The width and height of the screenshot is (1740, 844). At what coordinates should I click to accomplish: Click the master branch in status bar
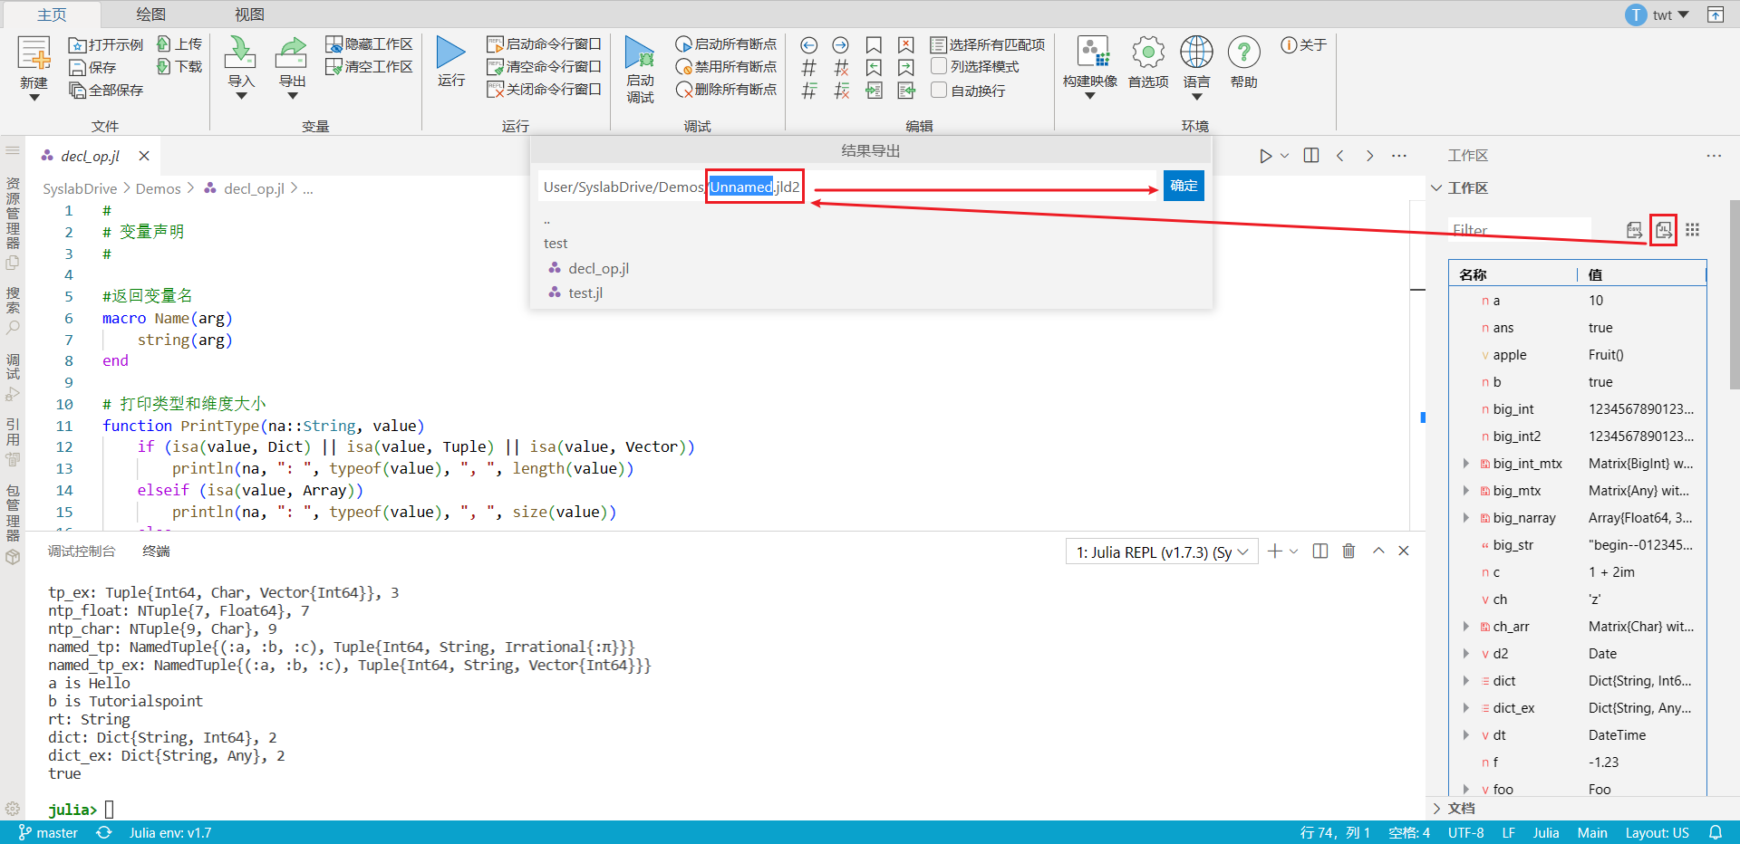coord(48,832)
